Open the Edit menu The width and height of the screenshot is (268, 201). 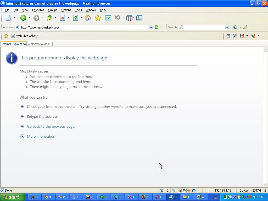(16, 10)
